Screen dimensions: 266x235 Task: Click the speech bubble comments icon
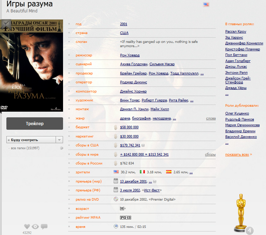(x=44, y=226)
